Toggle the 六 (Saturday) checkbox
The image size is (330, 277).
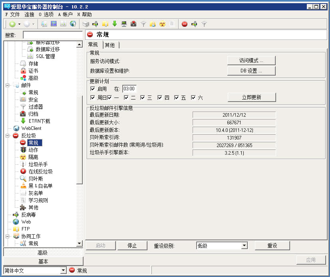193,98
